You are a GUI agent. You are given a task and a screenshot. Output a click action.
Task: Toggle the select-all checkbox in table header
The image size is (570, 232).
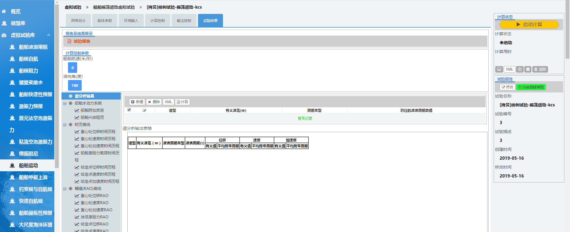pyautogui.click(x=129, y=110)
